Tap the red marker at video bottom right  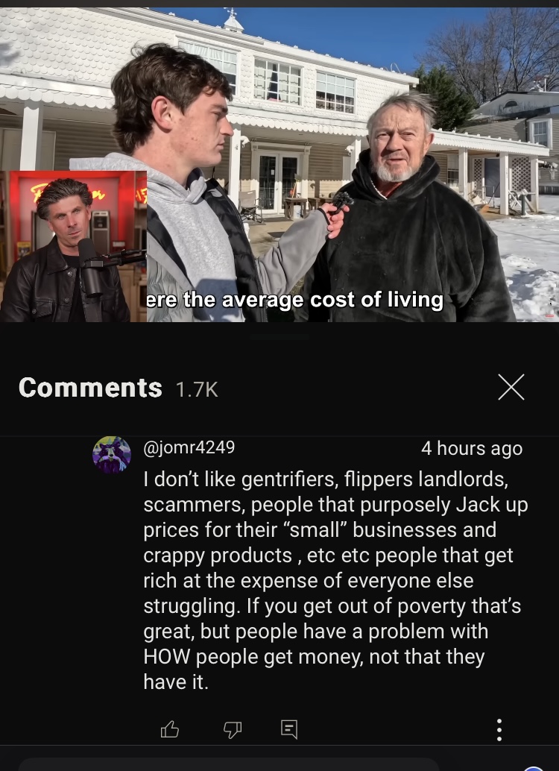tap(549, 315)
